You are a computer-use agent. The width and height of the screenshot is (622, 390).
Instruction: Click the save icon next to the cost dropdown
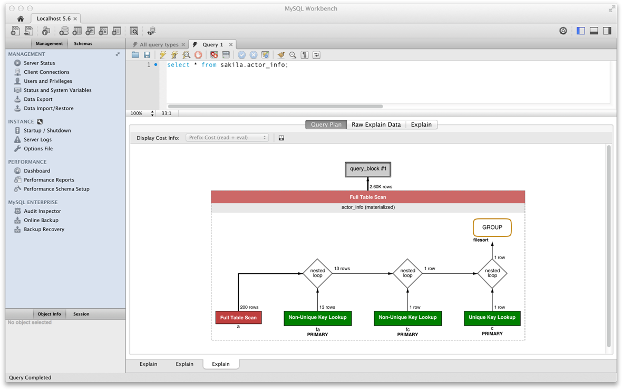[281, 138]
